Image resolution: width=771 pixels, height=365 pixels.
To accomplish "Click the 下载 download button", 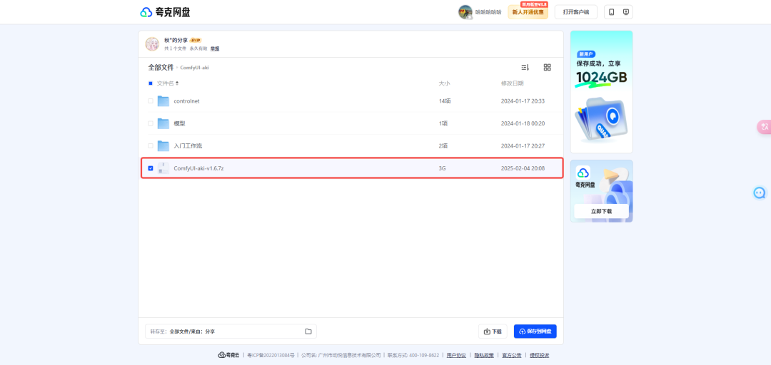I will click(493, 331).
